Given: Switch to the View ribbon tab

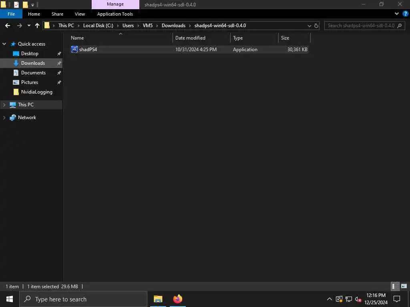Looking at the screenshot, I should click(80, 14).
